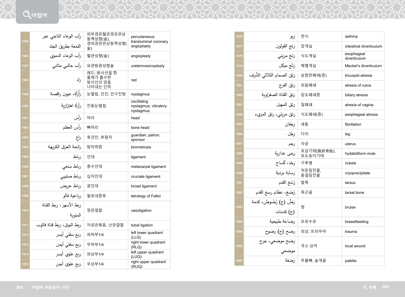The image size is (405, 297).
Task: Click row number 1575
Action: pos(25,264)
